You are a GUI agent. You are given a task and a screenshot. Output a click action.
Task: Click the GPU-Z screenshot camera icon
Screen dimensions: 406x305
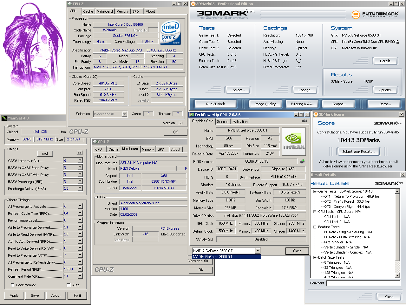(304, 121)
